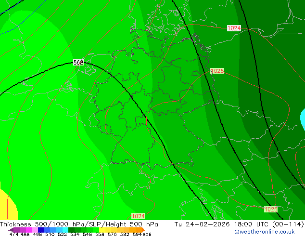
Task: Select the bright yellow legend swatch after 558
Action: (x=102, y=230)
